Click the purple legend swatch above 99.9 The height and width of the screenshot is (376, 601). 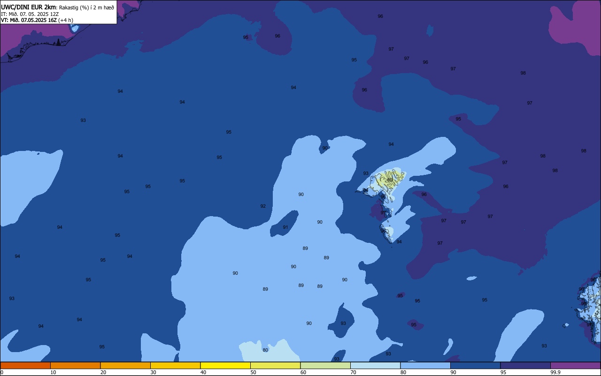(575, 365)
